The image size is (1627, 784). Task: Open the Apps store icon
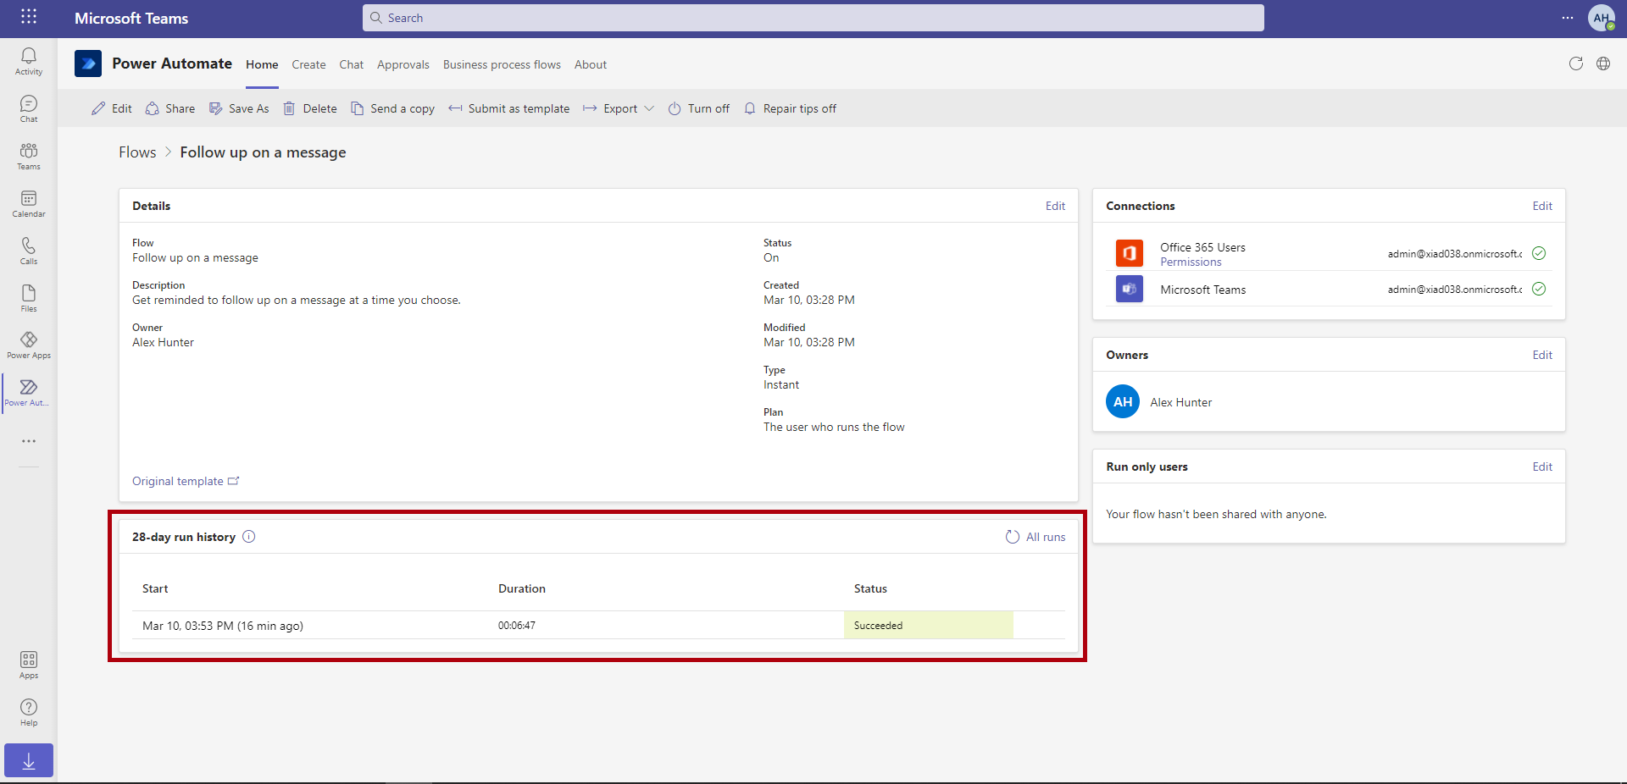[x=29, y=665]
